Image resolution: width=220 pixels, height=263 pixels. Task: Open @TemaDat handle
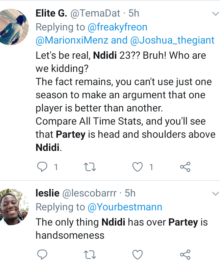click(95, 14)
